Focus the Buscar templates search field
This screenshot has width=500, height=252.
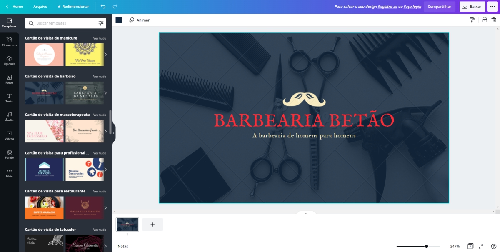click(65, 23)
